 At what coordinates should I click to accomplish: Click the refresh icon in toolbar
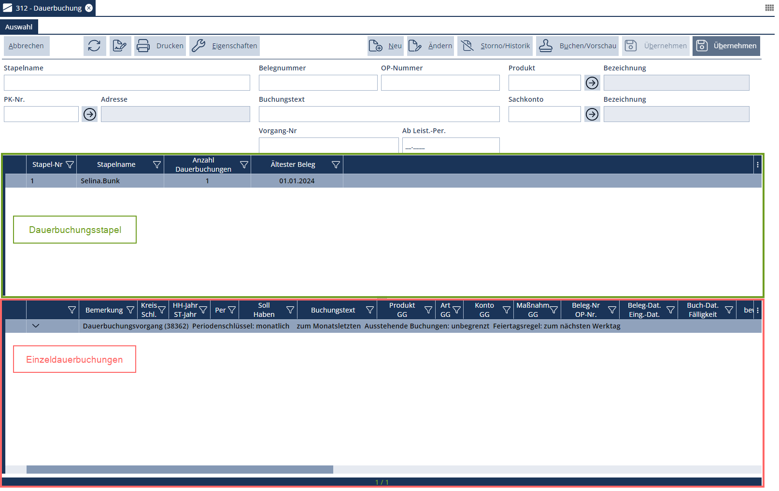tap(94, 46)
